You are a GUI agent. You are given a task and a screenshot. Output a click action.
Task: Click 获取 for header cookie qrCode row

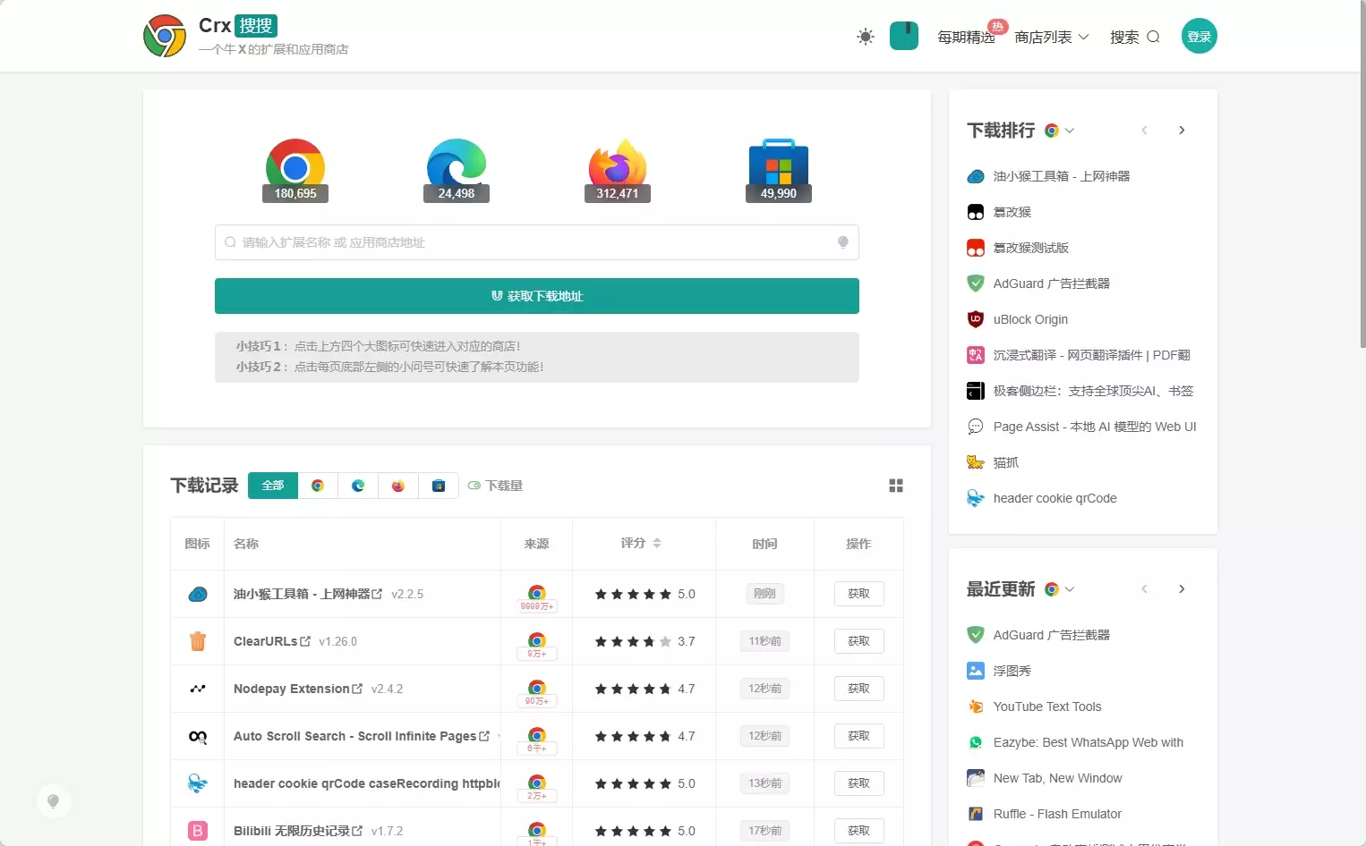(x=858, y=783)
